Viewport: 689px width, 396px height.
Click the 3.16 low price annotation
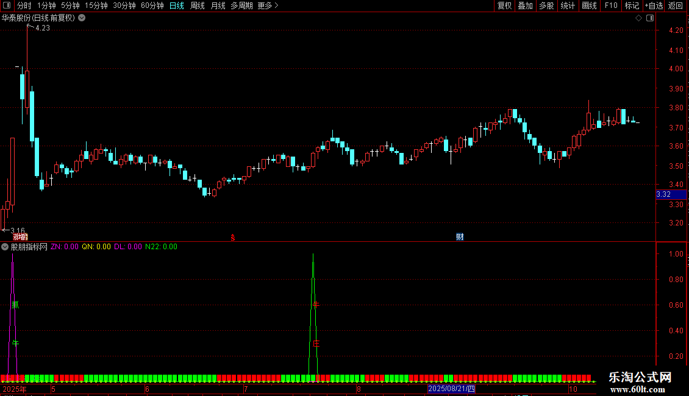[18, 230]
